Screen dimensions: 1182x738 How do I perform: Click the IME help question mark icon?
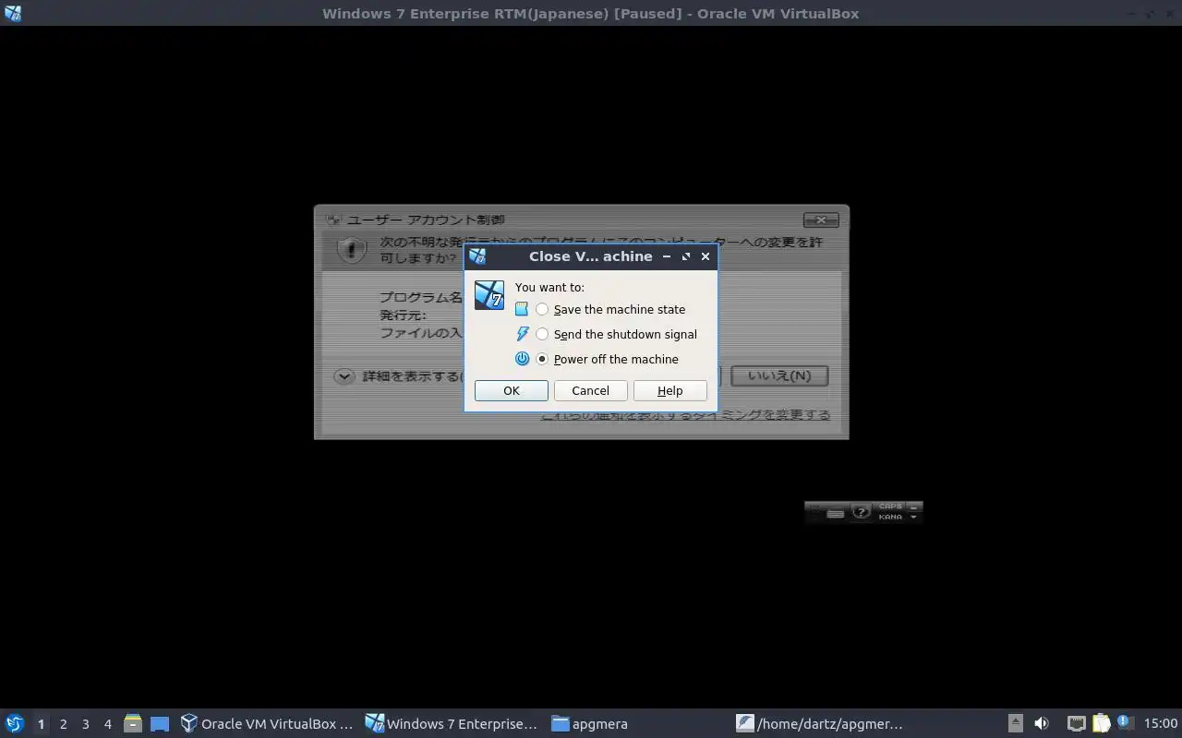(861, 511)
